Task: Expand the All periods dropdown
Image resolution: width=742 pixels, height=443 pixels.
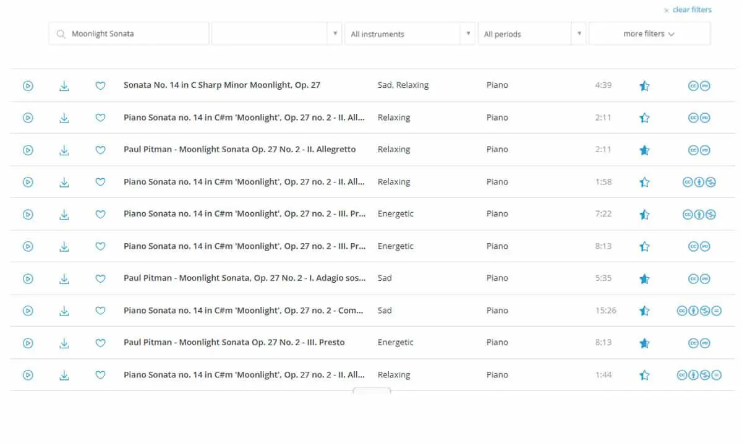Action: tap(532, 34)
